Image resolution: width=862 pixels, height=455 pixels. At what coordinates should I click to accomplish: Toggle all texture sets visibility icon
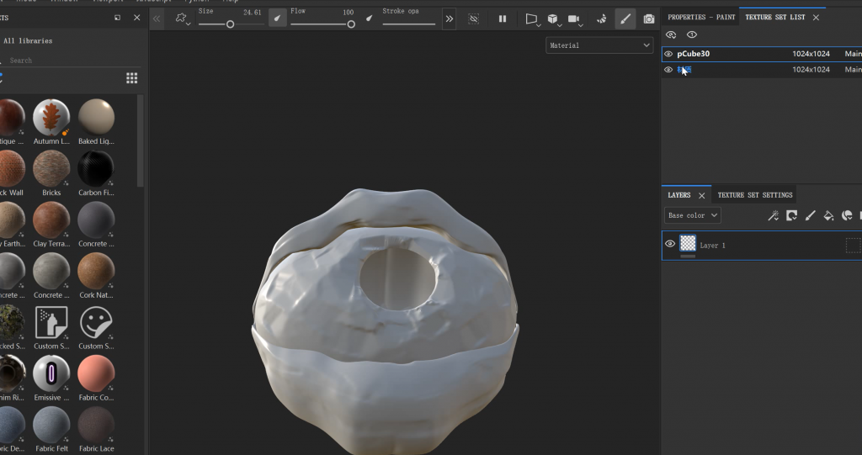tap(671, 34)
